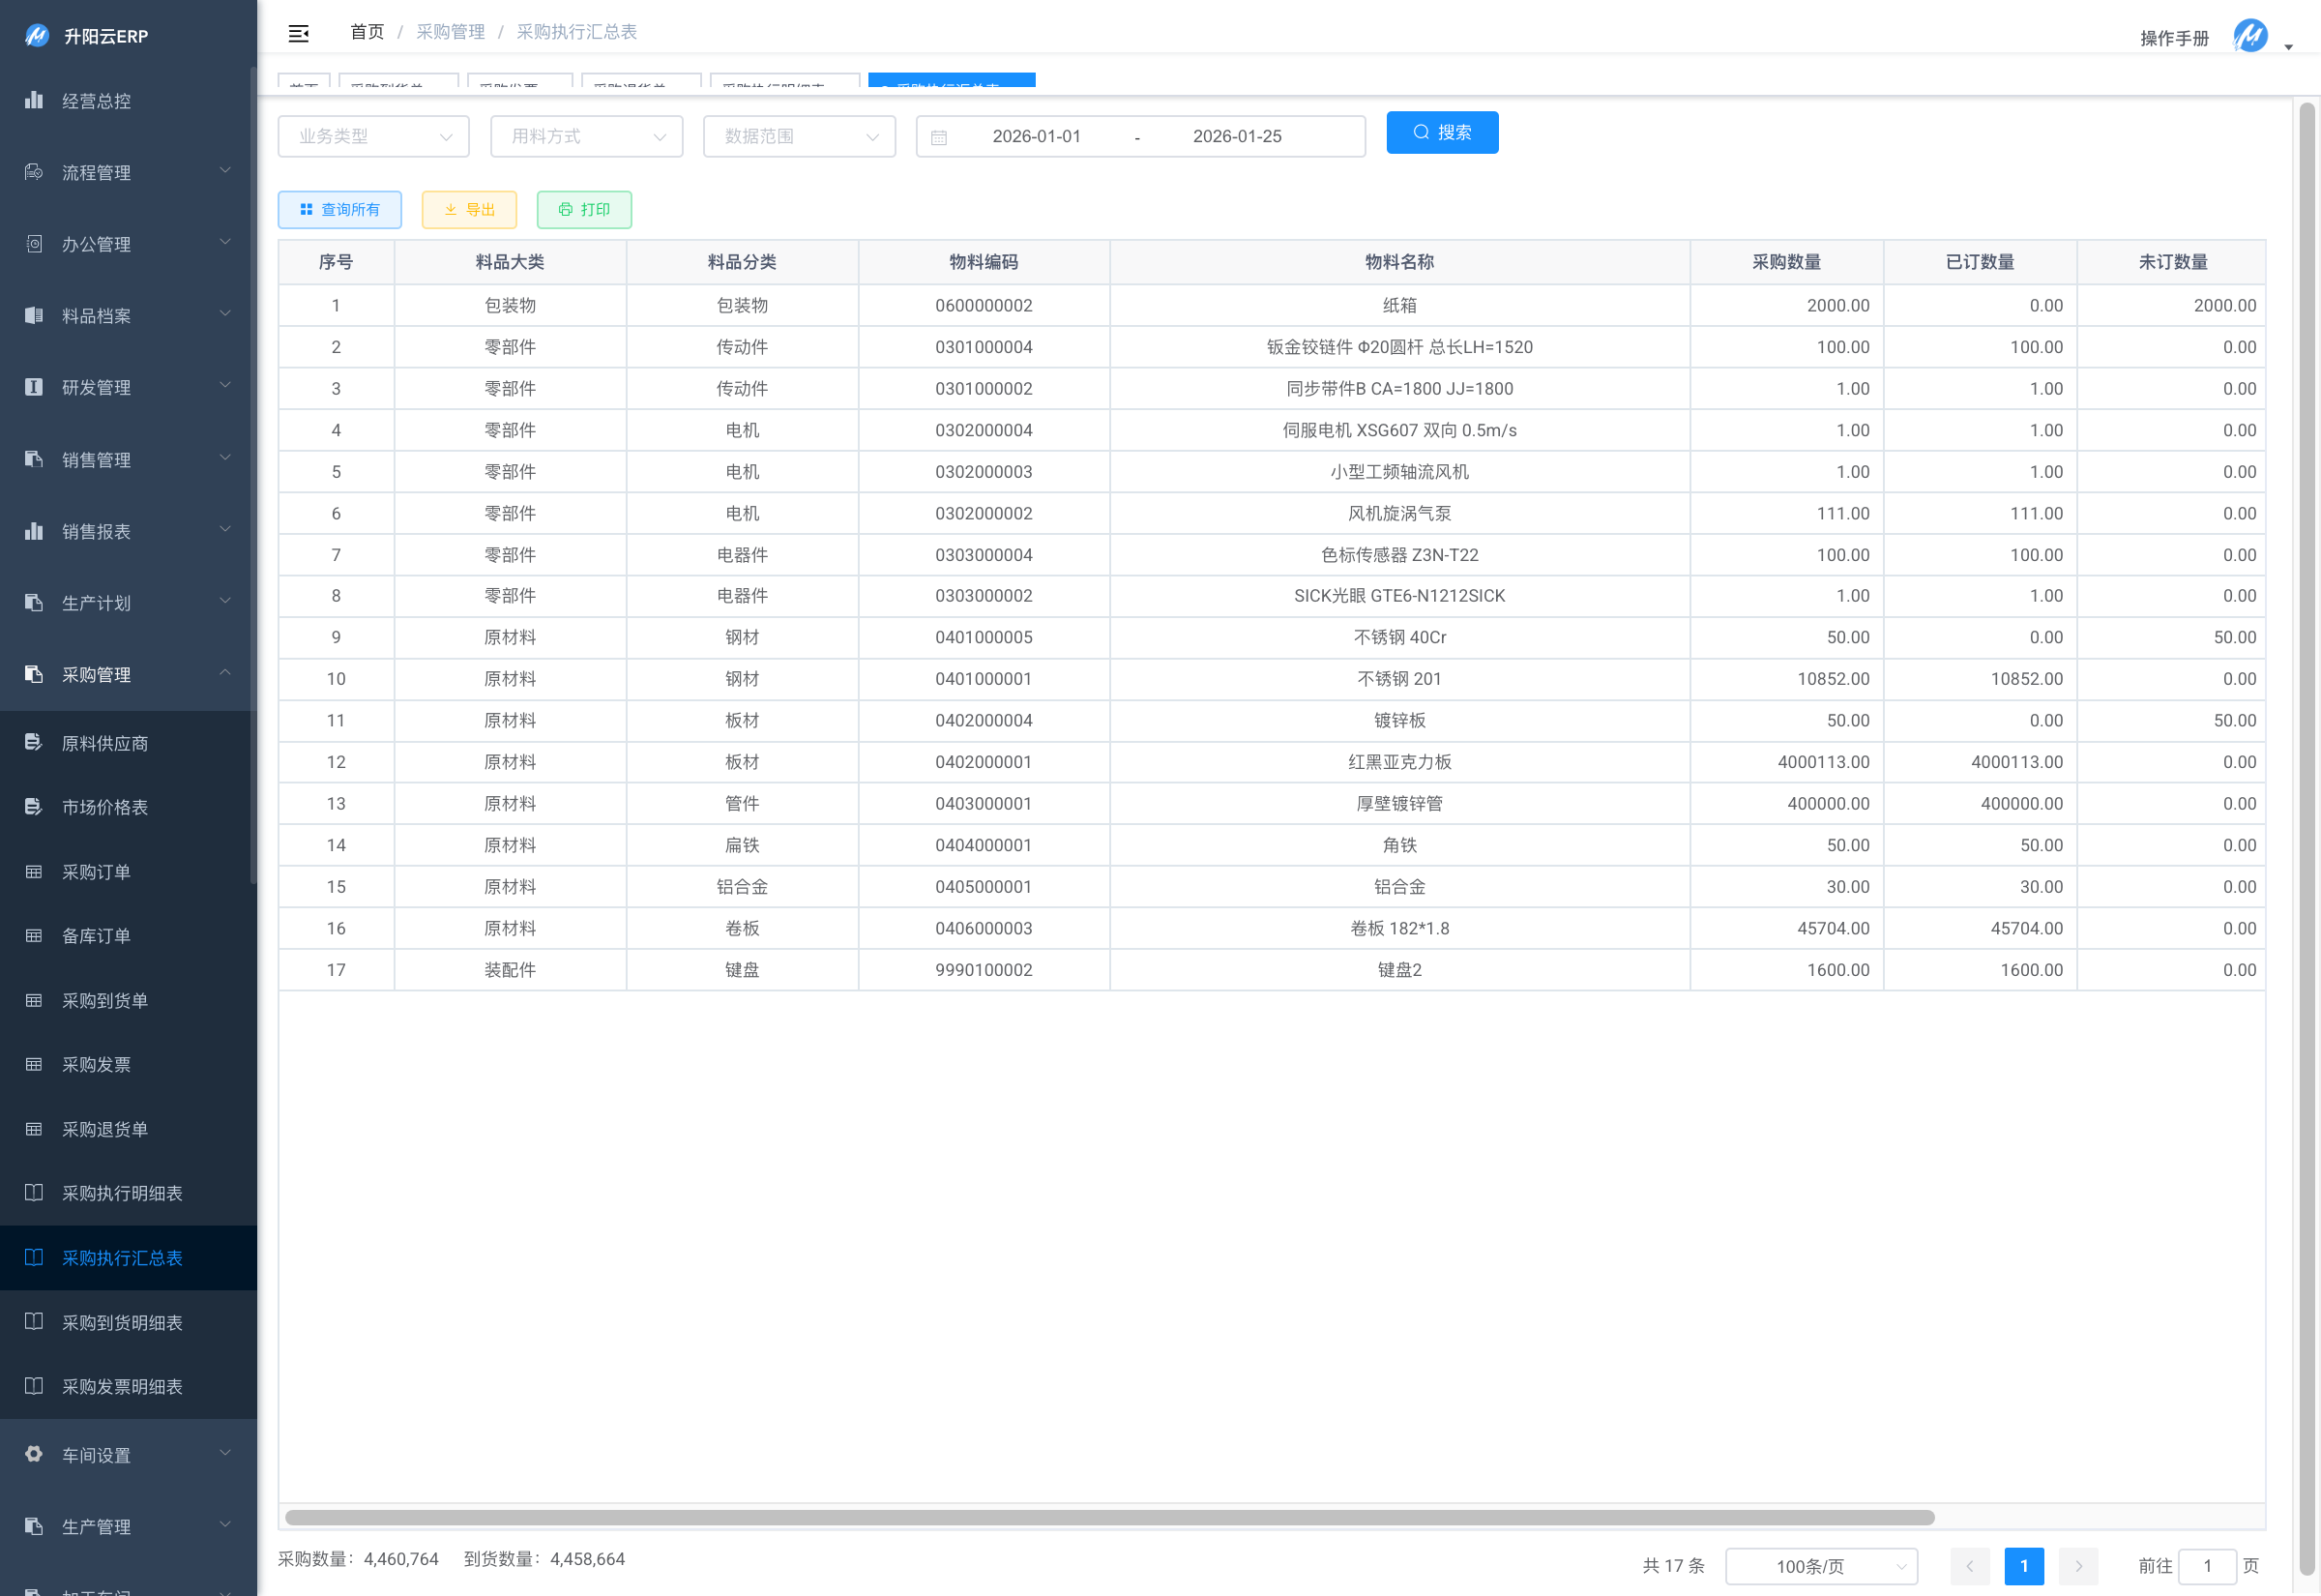Open the 业务类型 dropdown
This screenshot has width=2321, height=1596.
(373, 136)
